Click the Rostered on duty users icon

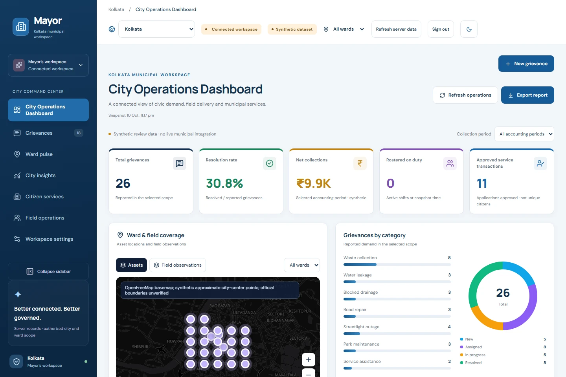coord(450,163)
